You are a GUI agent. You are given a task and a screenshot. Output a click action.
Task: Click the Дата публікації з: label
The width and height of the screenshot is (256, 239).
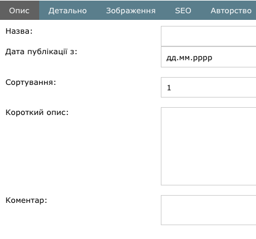[41, 52]
